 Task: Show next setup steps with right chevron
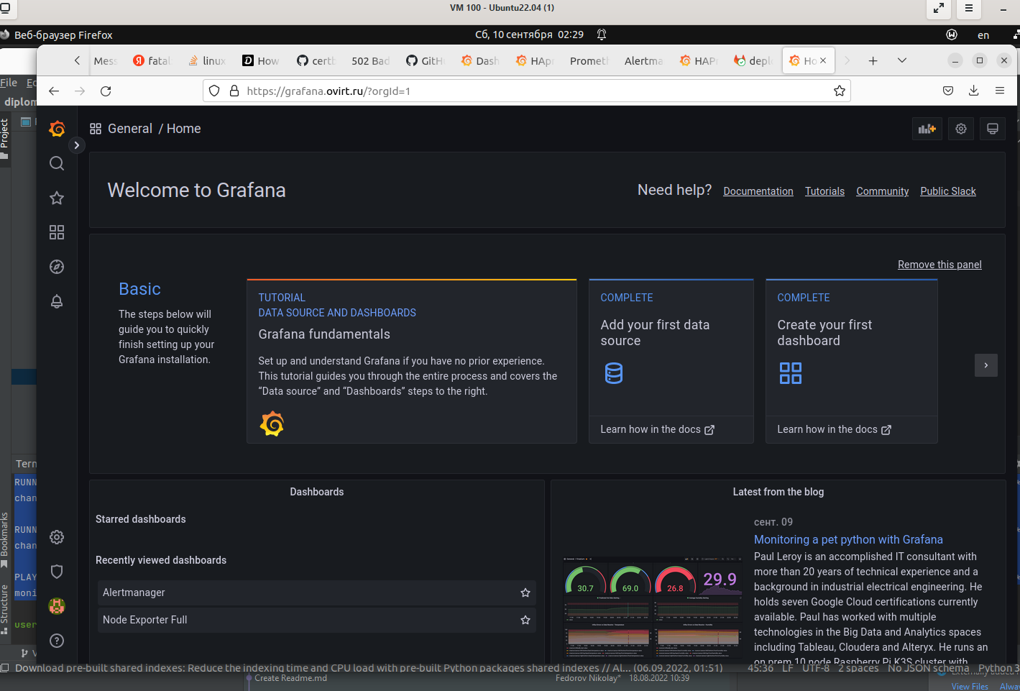pos(986,365)
